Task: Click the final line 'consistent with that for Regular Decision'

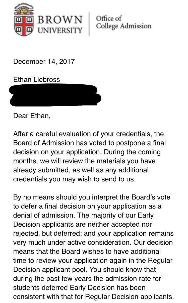Action: [x=93, y=297]
